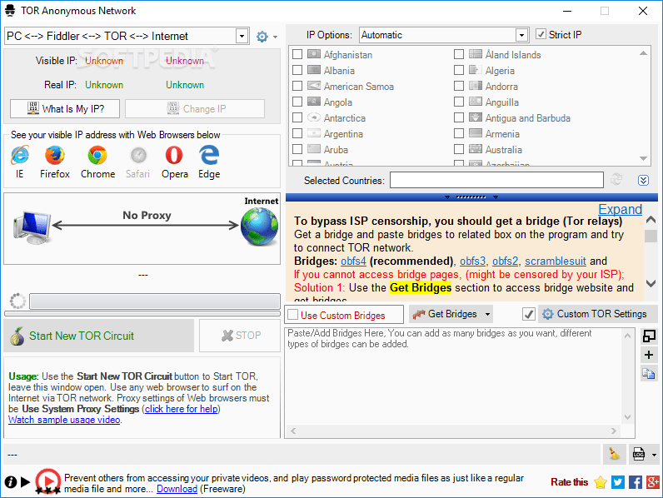
Task: Open Custom TOR Settings button
Action: pyautogui.click(x=597, y=314)
